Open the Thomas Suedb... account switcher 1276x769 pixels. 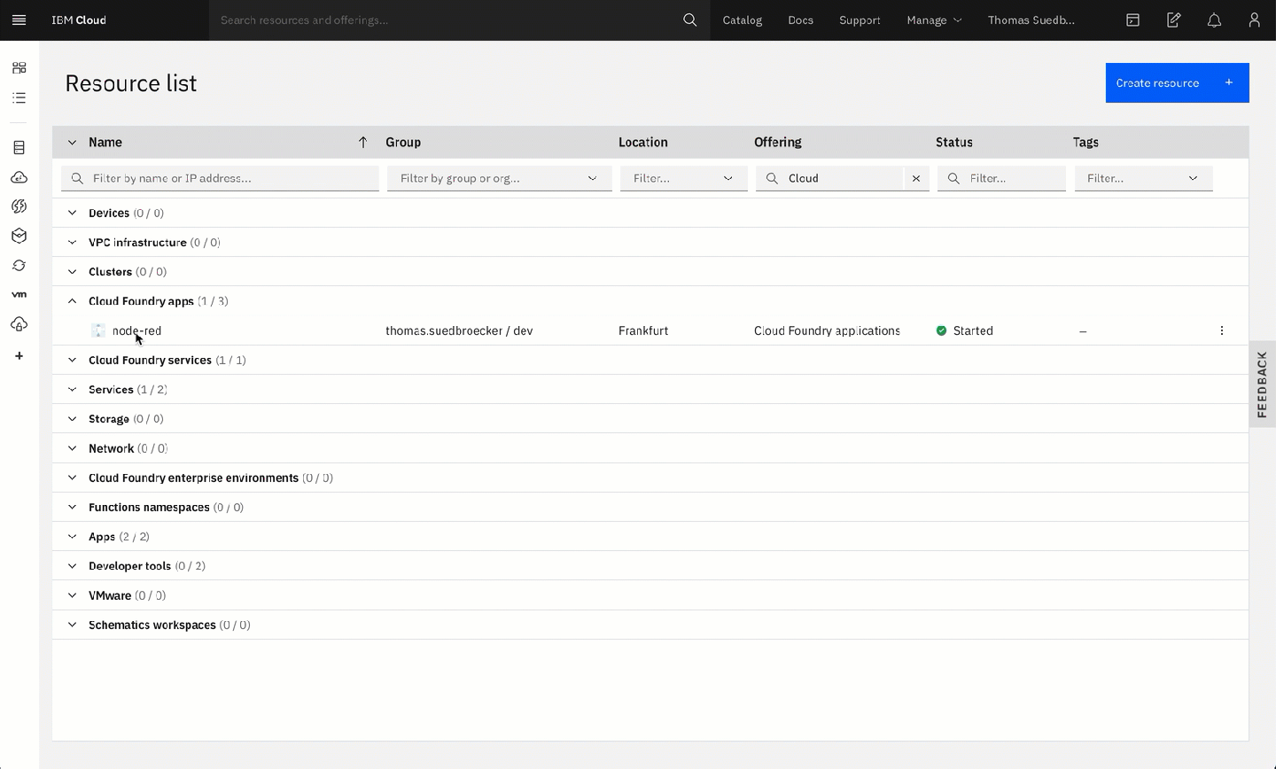point(1031,19)
